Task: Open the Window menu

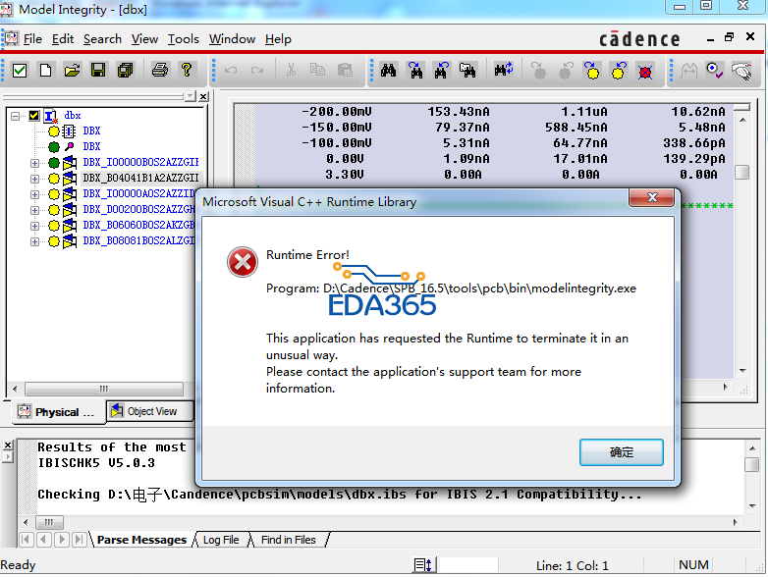Action: tap(232, 39)
